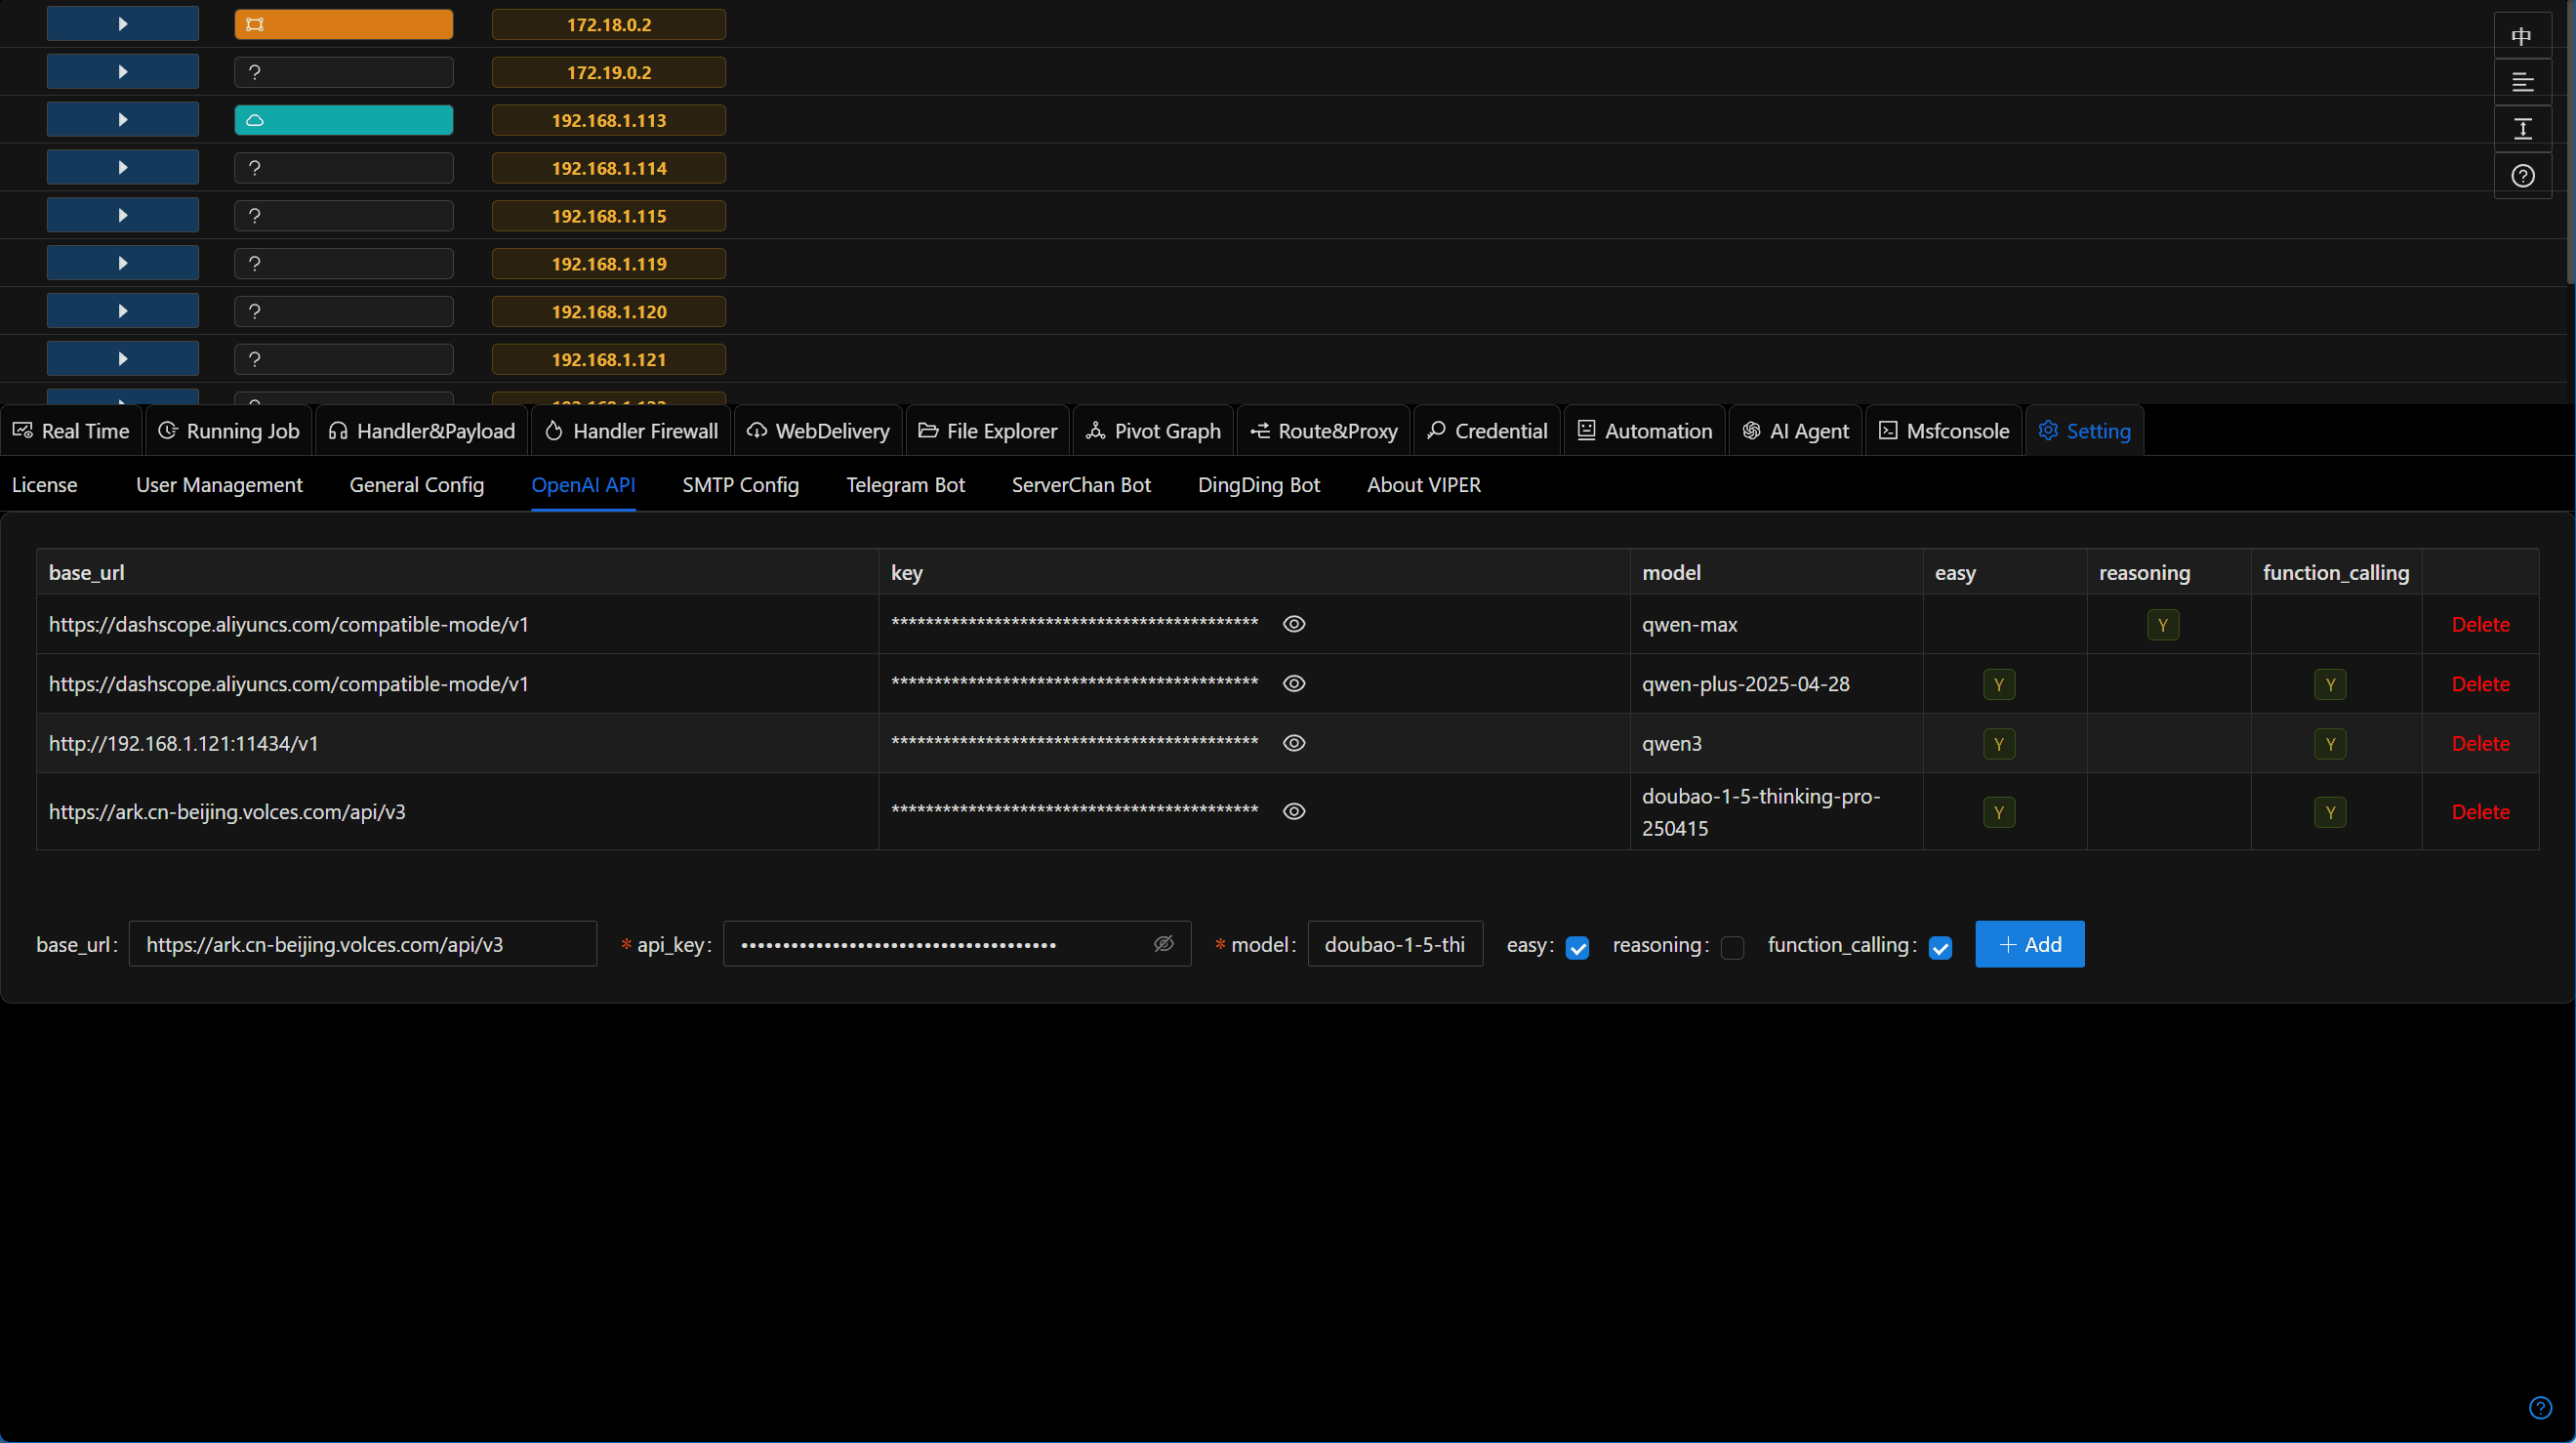Open the Telegram Bot sub-tab
Image resolution: width=2576 pixels, height=1443 pixels.
tap(906, 485)
